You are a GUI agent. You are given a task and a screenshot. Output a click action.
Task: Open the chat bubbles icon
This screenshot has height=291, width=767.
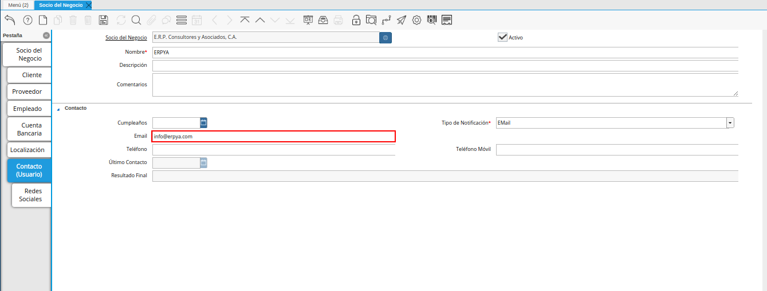pyautogui.click(x=166, y=21)
